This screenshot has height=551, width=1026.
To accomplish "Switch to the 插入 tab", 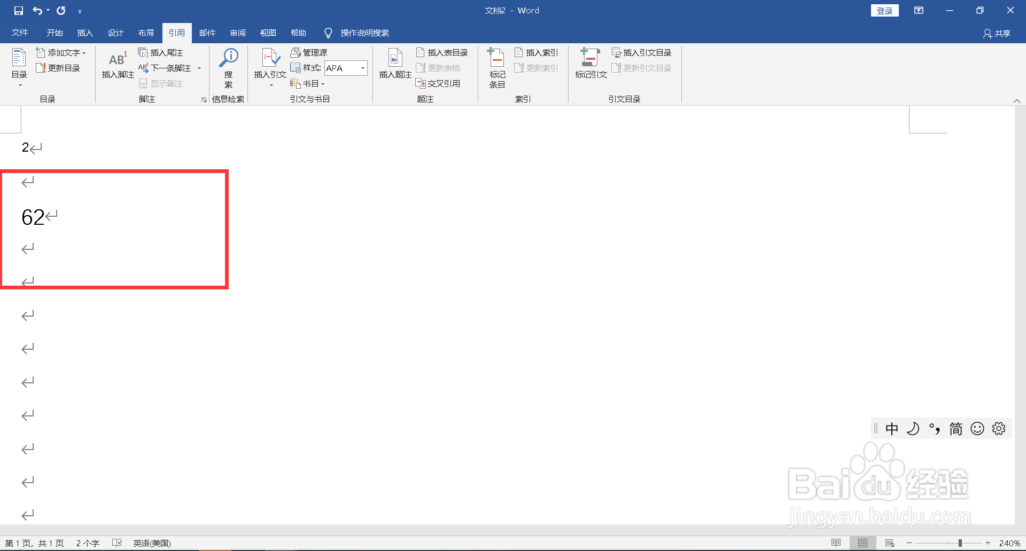I will [85, 33].
